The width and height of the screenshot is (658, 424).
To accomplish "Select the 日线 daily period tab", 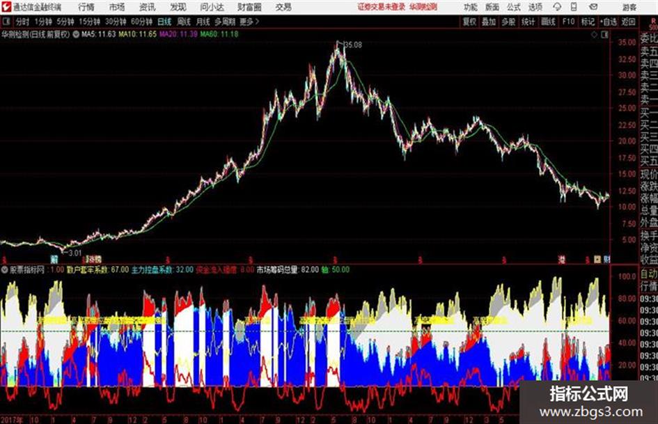I will (x=164, y=22).
